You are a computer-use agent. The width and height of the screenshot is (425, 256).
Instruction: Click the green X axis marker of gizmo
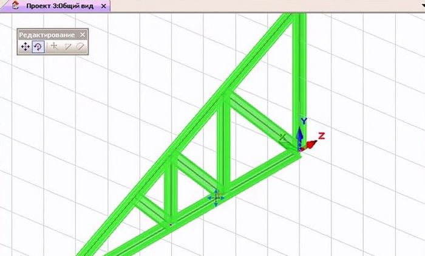(283, 138)
